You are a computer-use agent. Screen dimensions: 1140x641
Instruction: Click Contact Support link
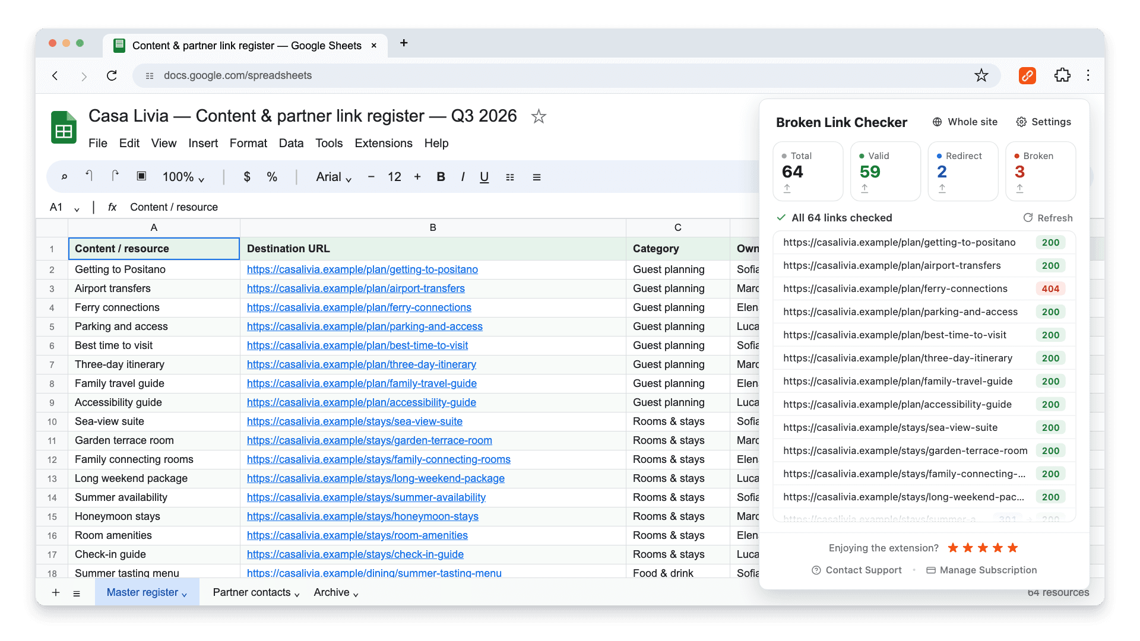pyautogui.click(x=857, y=570)
